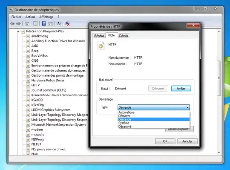This screenshot has height=170, width=230.
Task: Click the device list vertical scrollbar thumb
Action: 219,78
